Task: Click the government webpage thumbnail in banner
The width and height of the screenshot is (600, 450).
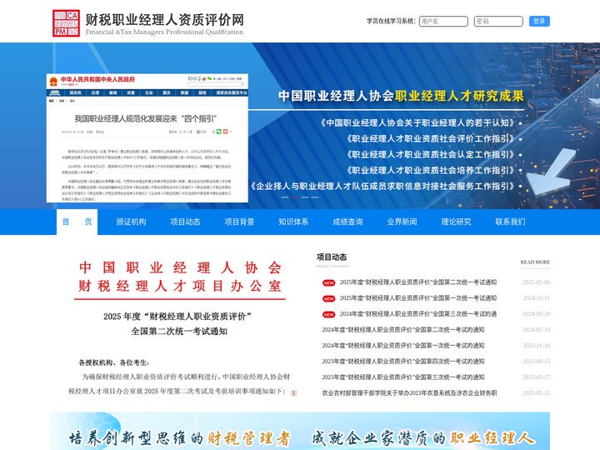Action: tap(147, 137)
